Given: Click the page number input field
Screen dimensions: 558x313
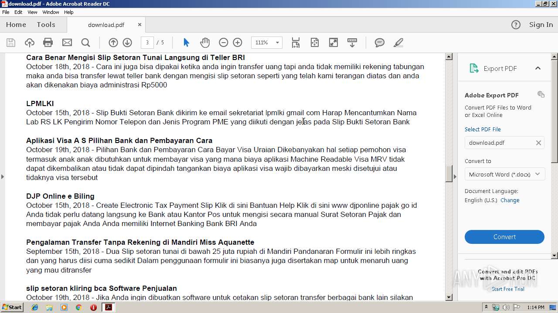Looking at the screenshot, I should click(x=147, y=43).
